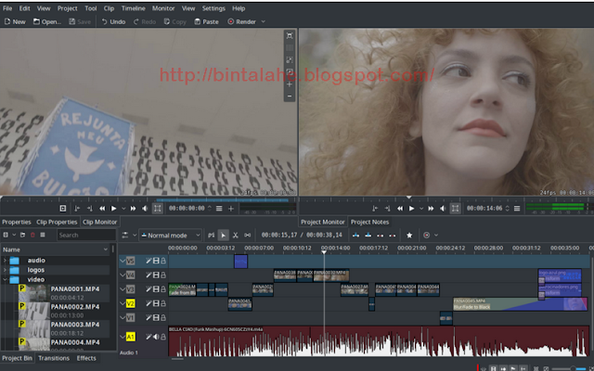Click the timeline record preview icon
Screen dimensions: 594x371
click(x=427, y=235)
